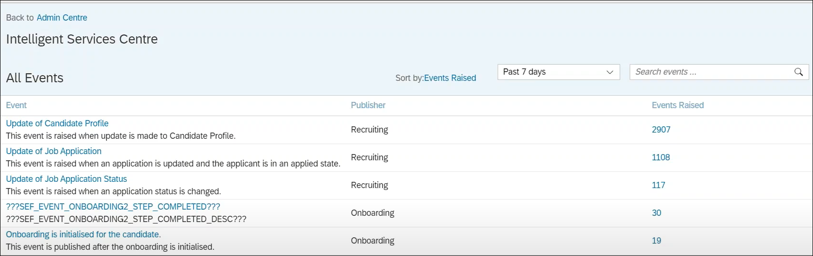Open the SEF_EVENT_ONBOARDING2_STEP_COMPLETED event
This screenshot has height=256, width=813.
pyautogui.click(x=113, y=207)
